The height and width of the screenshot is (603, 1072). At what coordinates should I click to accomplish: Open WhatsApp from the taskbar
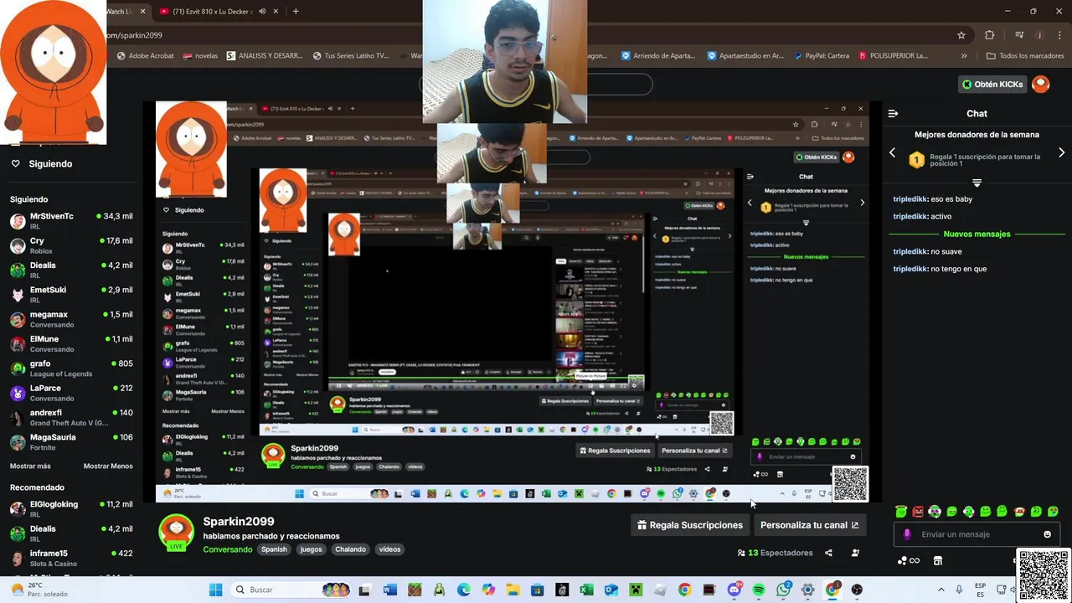point(783,590)
